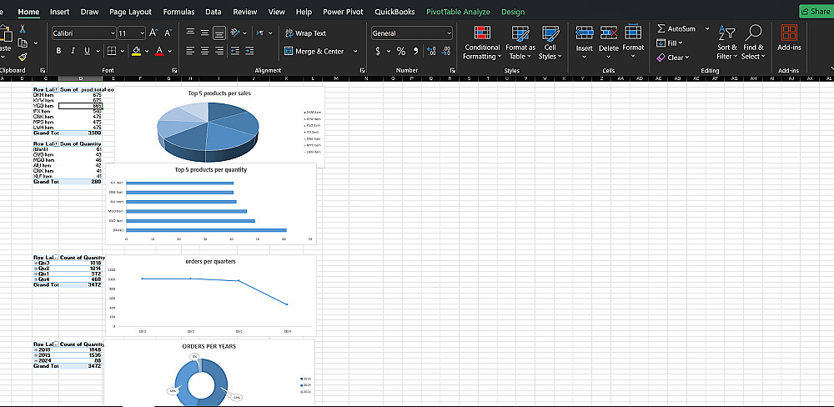Screen dimensions: 834x407
Task: Toggle italic formatting
Action: [x=72, y=52]
